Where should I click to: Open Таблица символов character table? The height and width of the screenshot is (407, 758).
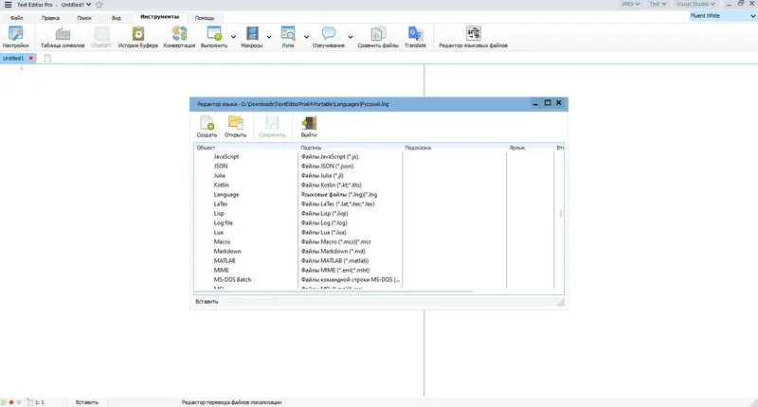tap(63, 37)
